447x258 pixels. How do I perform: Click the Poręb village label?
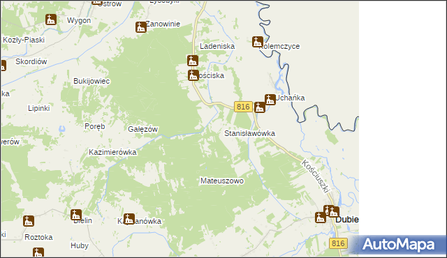pos(95,127)
